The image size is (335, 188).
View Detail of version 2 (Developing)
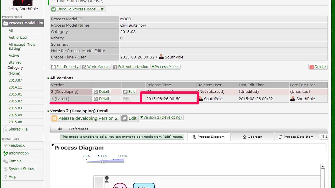[x=101, y=92]
